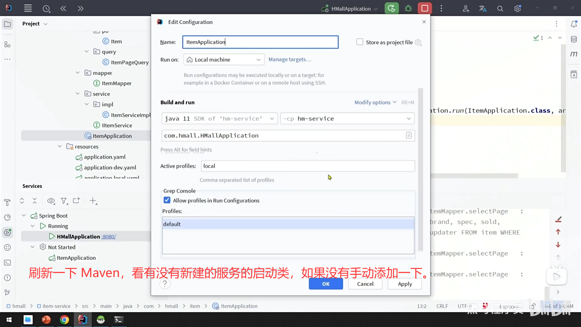Open the Database tool window icon
581x327 pixels.
(574, 39)
